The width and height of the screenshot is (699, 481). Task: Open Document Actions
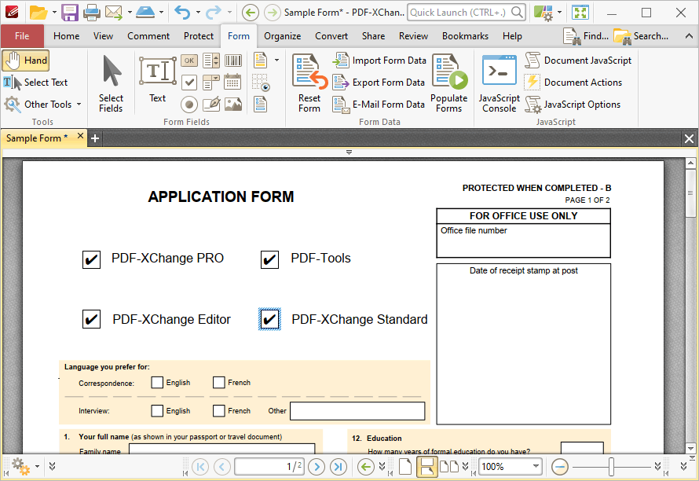tap(573, 83)
